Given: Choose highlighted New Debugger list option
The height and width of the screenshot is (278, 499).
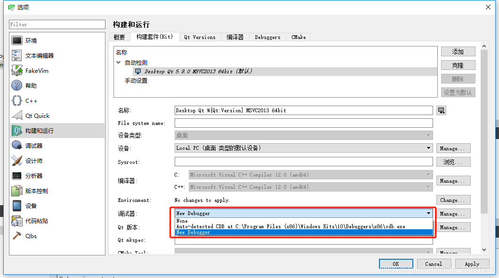Looking at the screenshot, I should [304, 232].
